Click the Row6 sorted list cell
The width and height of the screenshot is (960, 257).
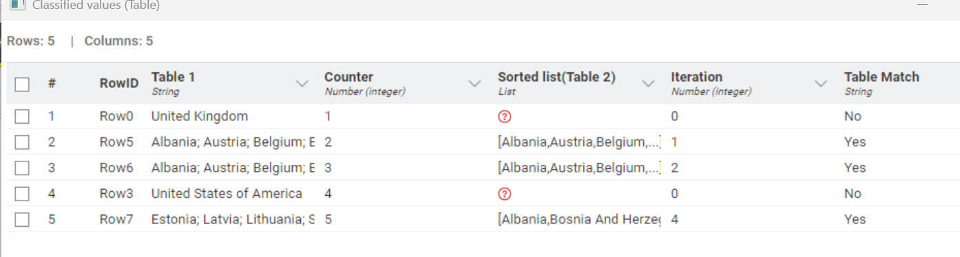click(x=578, y=168)
